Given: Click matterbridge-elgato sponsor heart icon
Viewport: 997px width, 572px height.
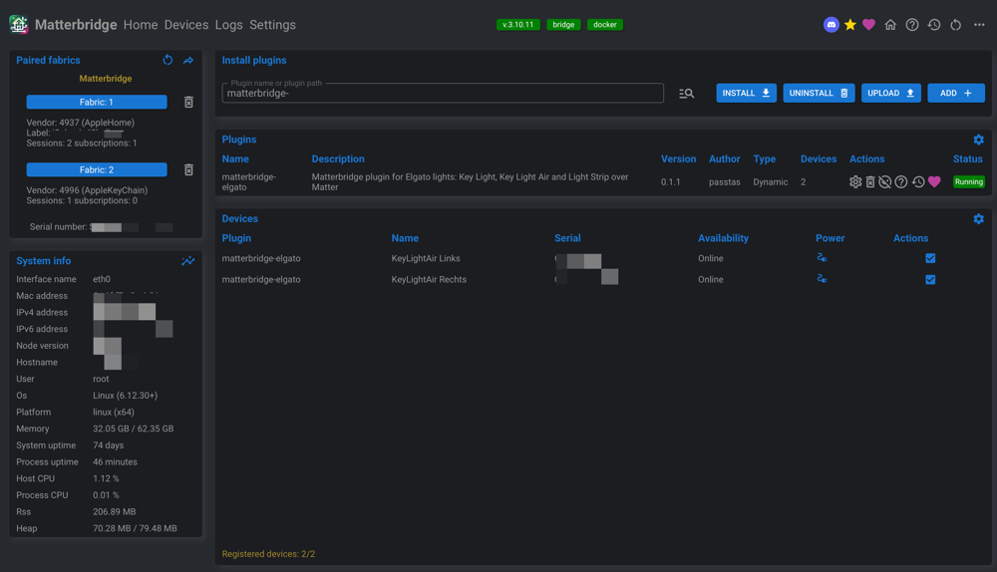Looking at the screenshot, I should point(934,181).
